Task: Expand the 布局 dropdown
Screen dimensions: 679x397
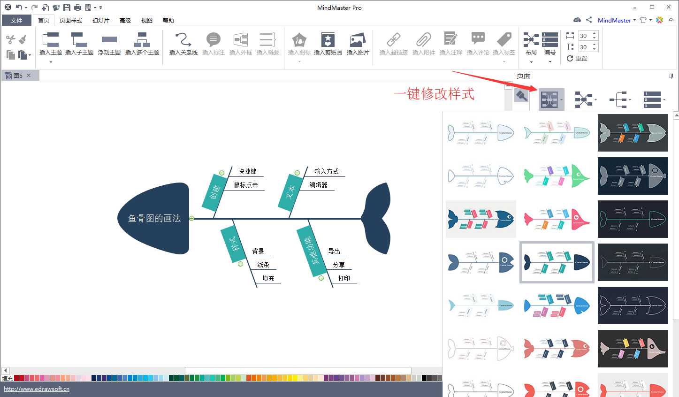Action: pyautogui.click(x=531, y=62)
